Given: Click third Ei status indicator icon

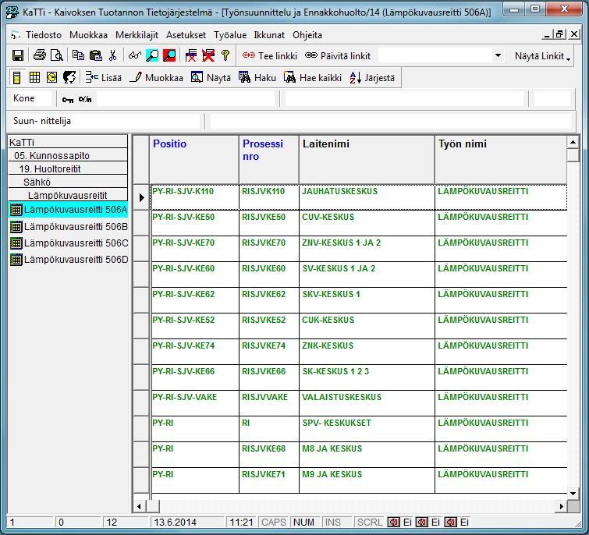Looking at the screenshot, I should [x=450, y=523].
